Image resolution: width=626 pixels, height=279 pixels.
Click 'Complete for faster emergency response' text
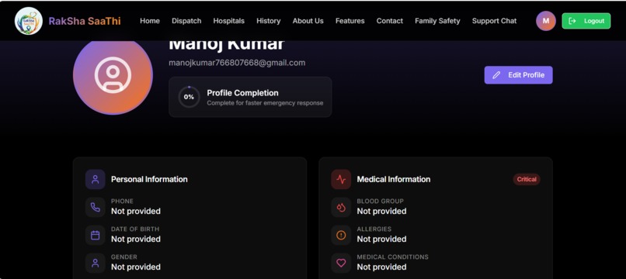coord(265,103)
